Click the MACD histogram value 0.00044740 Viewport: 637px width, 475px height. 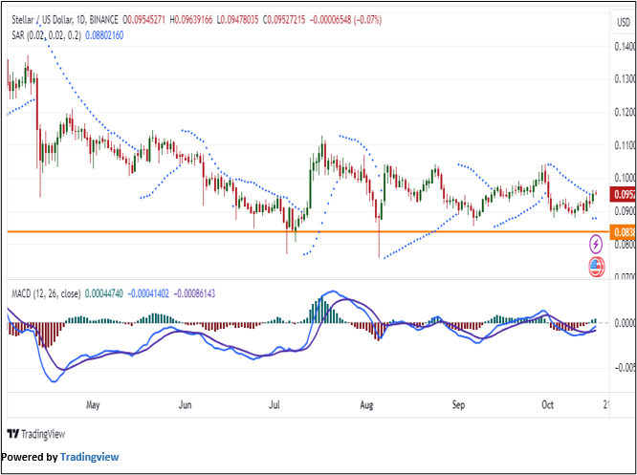(103, 293)
